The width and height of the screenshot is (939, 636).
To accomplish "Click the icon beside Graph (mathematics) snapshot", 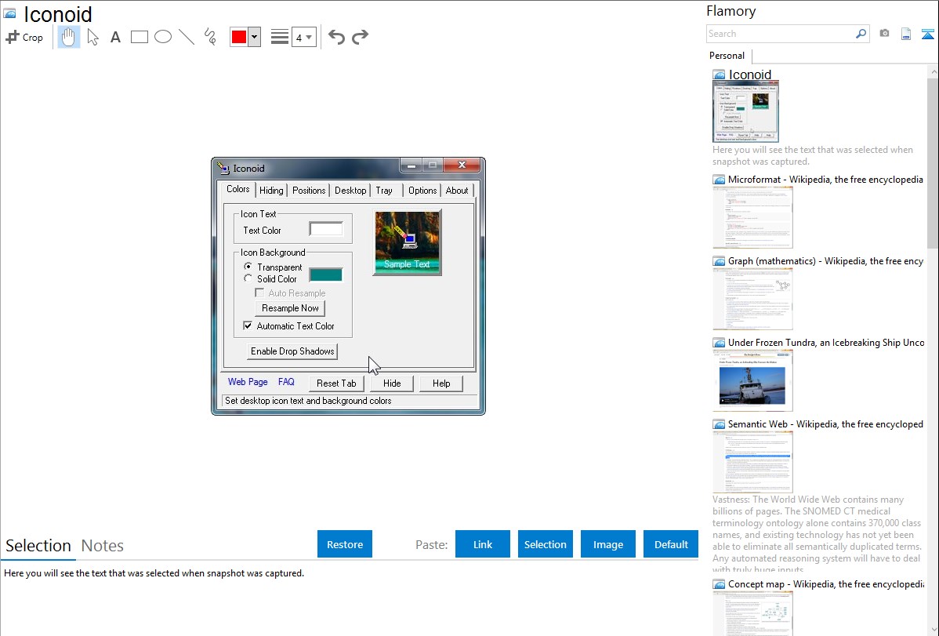I will pyautogui.click(x=719, y=261).
